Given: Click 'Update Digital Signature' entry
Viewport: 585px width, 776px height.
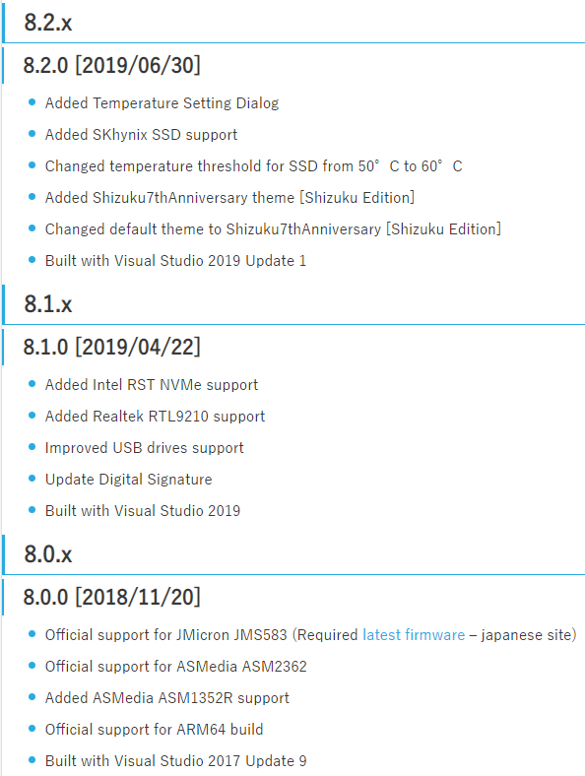Looking at the screenshot, I should click(128, 479).
